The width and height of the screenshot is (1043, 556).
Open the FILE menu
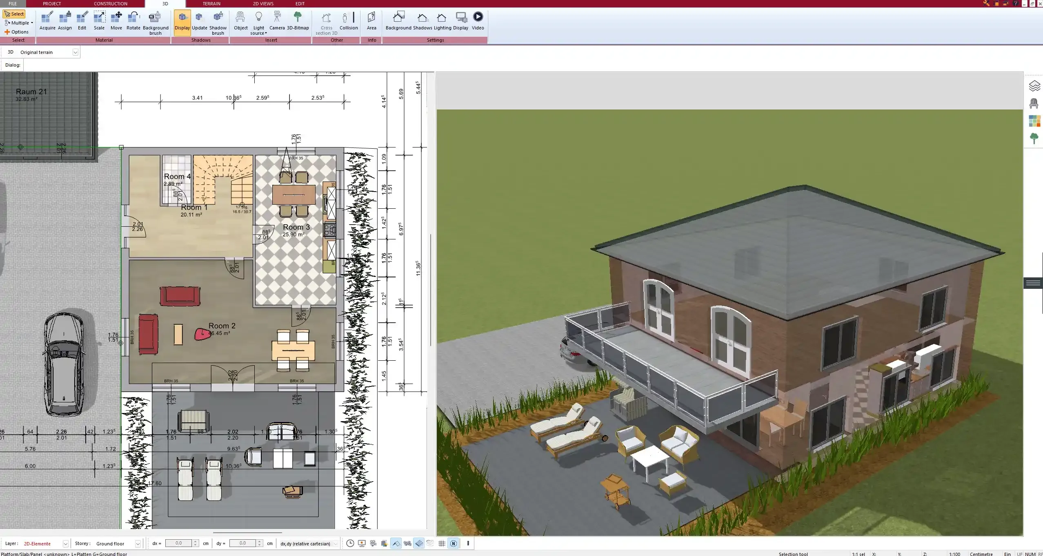(x=13, y=4)
